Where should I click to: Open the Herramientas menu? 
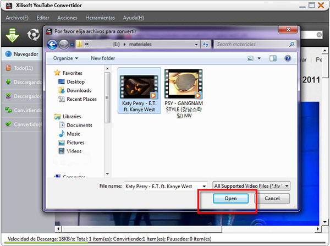point(100,18)
